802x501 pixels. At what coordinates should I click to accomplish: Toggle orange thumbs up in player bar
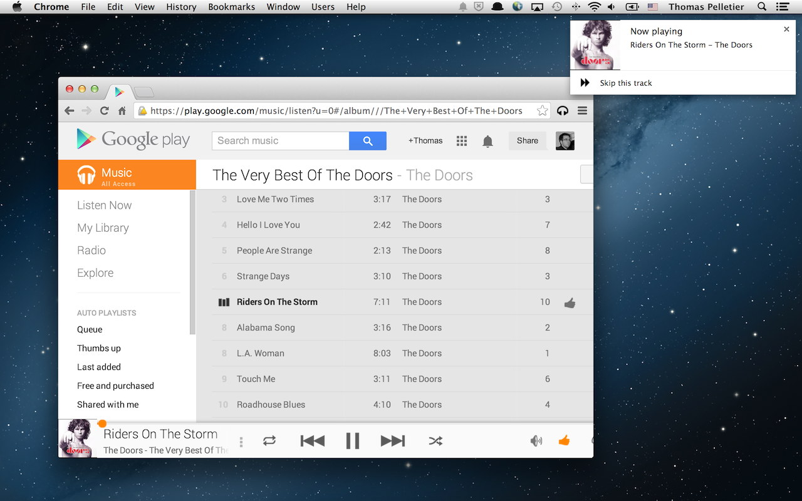(564, 440)
